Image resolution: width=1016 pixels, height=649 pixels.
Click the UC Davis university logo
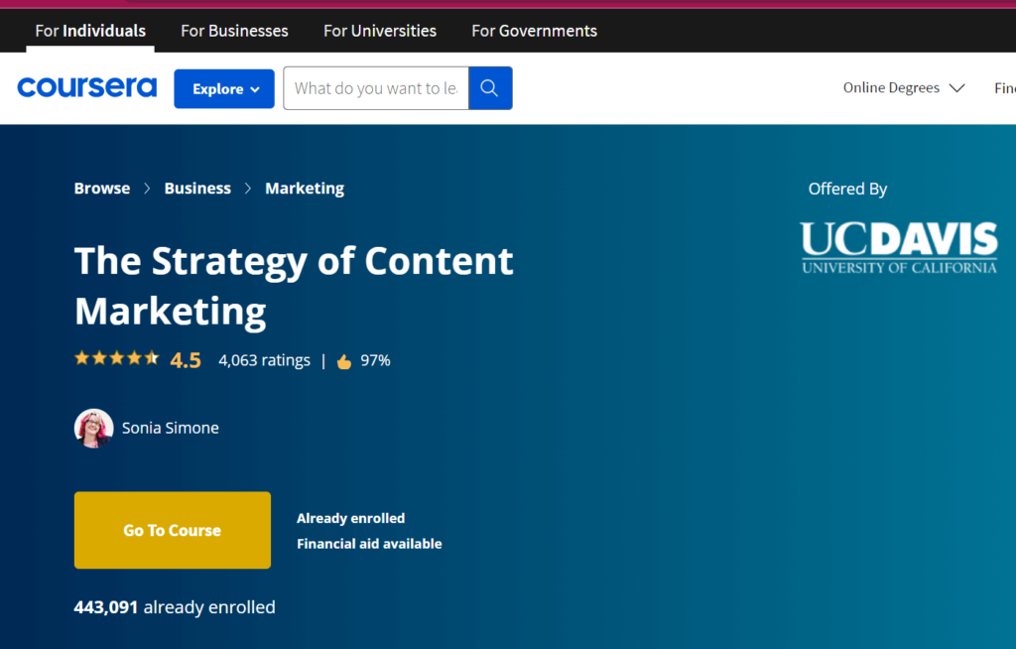pos(899,247)
